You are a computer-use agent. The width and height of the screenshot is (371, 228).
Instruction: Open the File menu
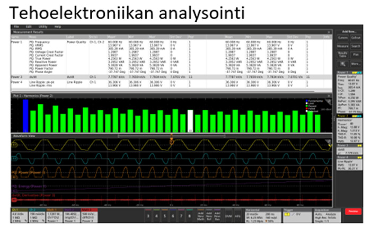tap(16, 27)
